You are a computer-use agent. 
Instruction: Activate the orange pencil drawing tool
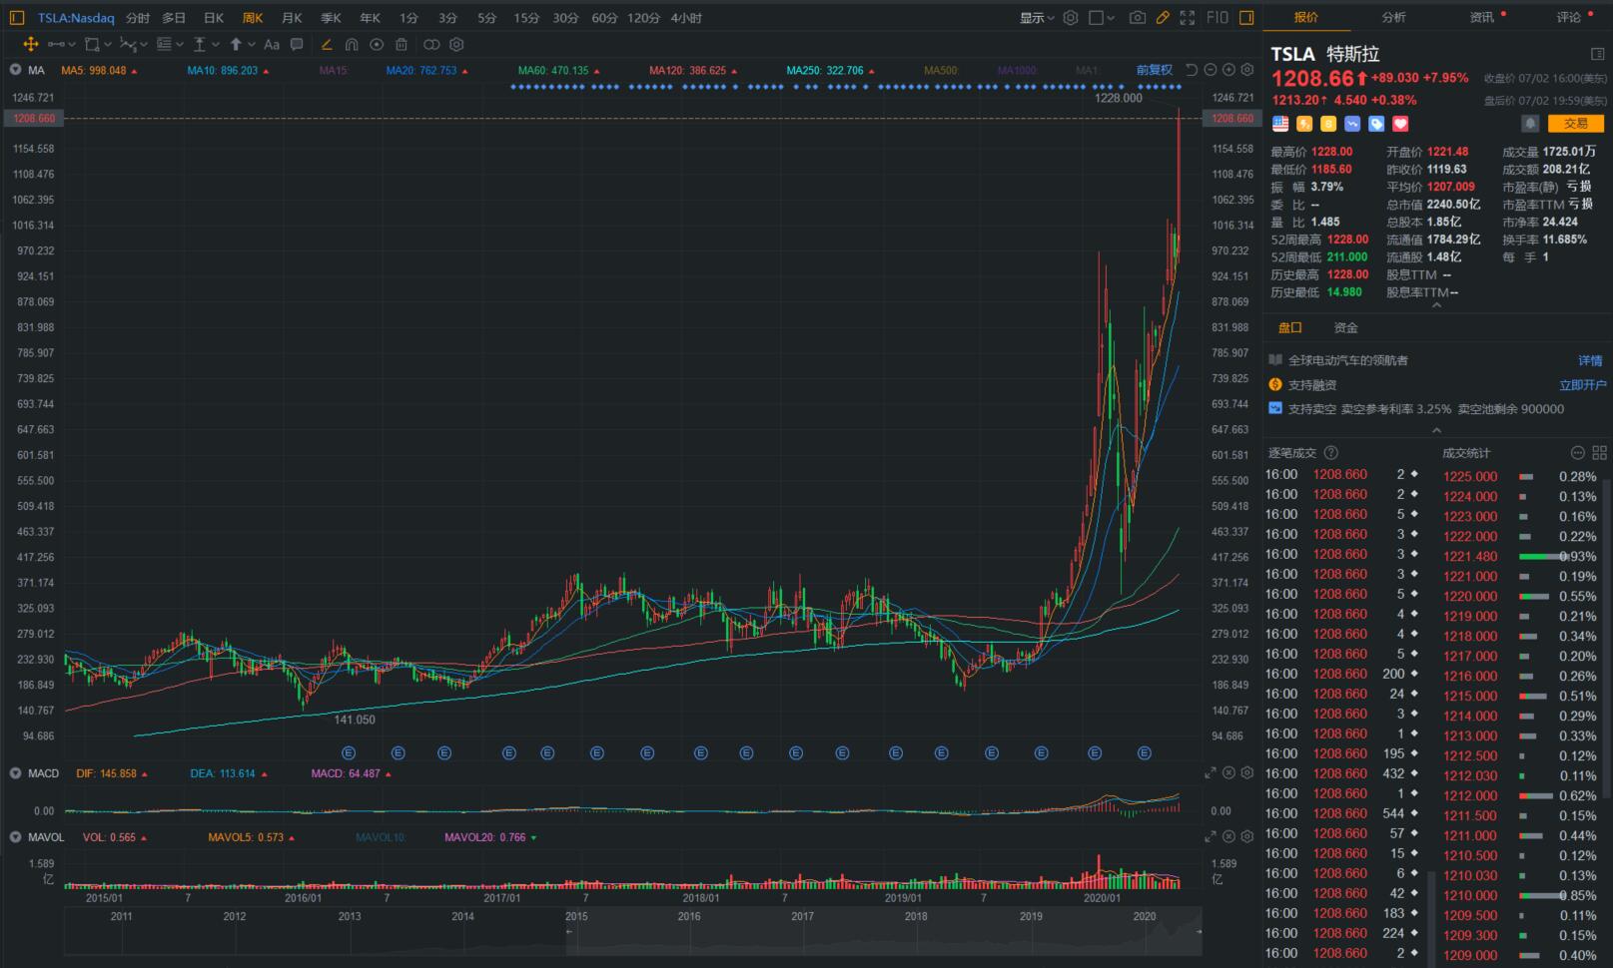[327, 44]
